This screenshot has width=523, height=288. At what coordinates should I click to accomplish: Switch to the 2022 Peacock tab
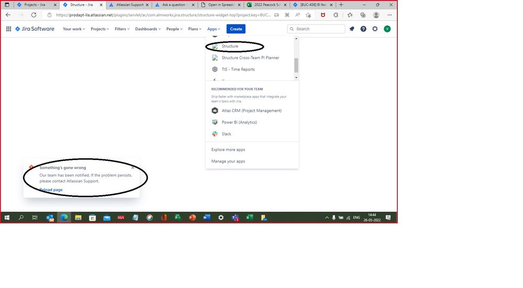click(267, 5)
